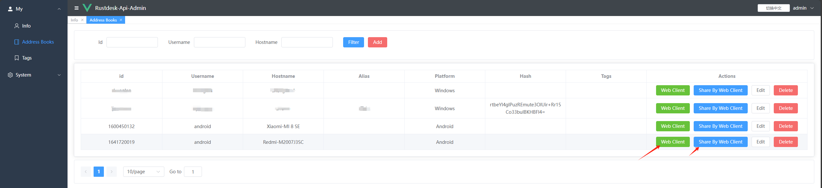Open Web Client for Redmi-M2007J3SC
Viewport: 822px width, 188px height.
(672, 142)
